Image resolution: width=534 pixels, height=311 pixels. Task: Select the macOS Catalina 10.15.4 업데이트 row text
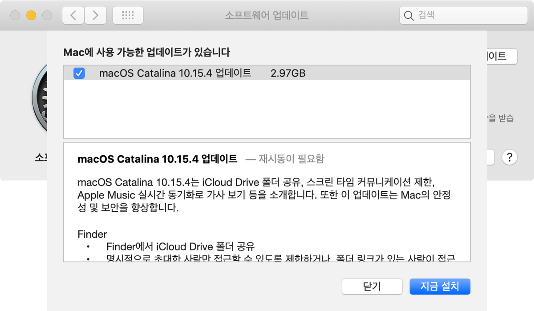point(175,73)
